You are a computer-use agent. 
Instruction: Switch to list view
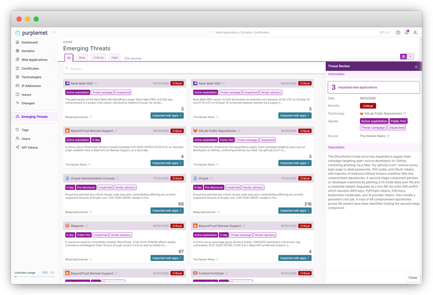pos(410,56)
